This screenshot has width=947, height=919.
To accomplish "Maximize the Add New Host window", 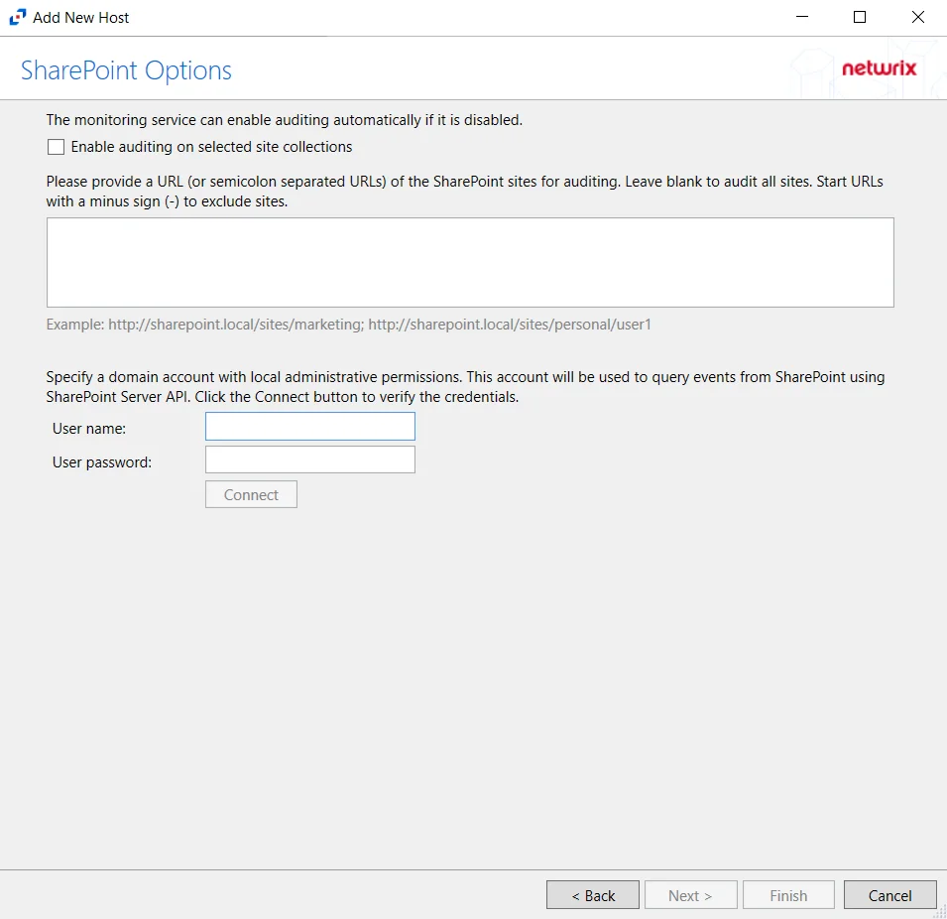I will pyautogui.click(x=860, y=17).
